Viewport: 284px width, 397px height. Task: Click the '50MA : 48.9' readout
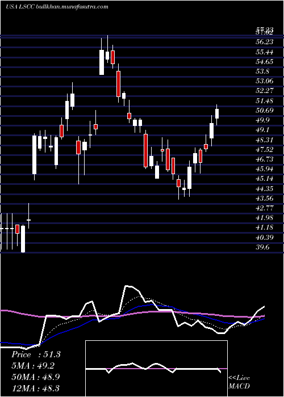[36, 377]
